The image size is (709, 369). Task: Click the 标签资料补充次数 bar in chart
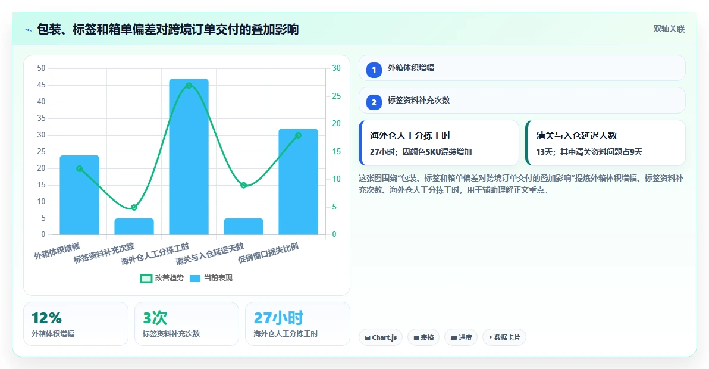(x=134, y=227)
